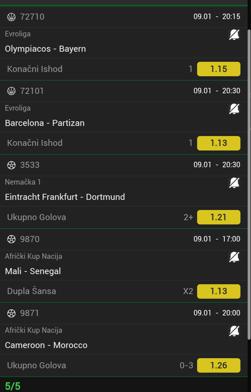This screenshot has width=251, height=392.
Task: Click the 1.15 odds button for Olympiacos
Action: coord(219,69)
